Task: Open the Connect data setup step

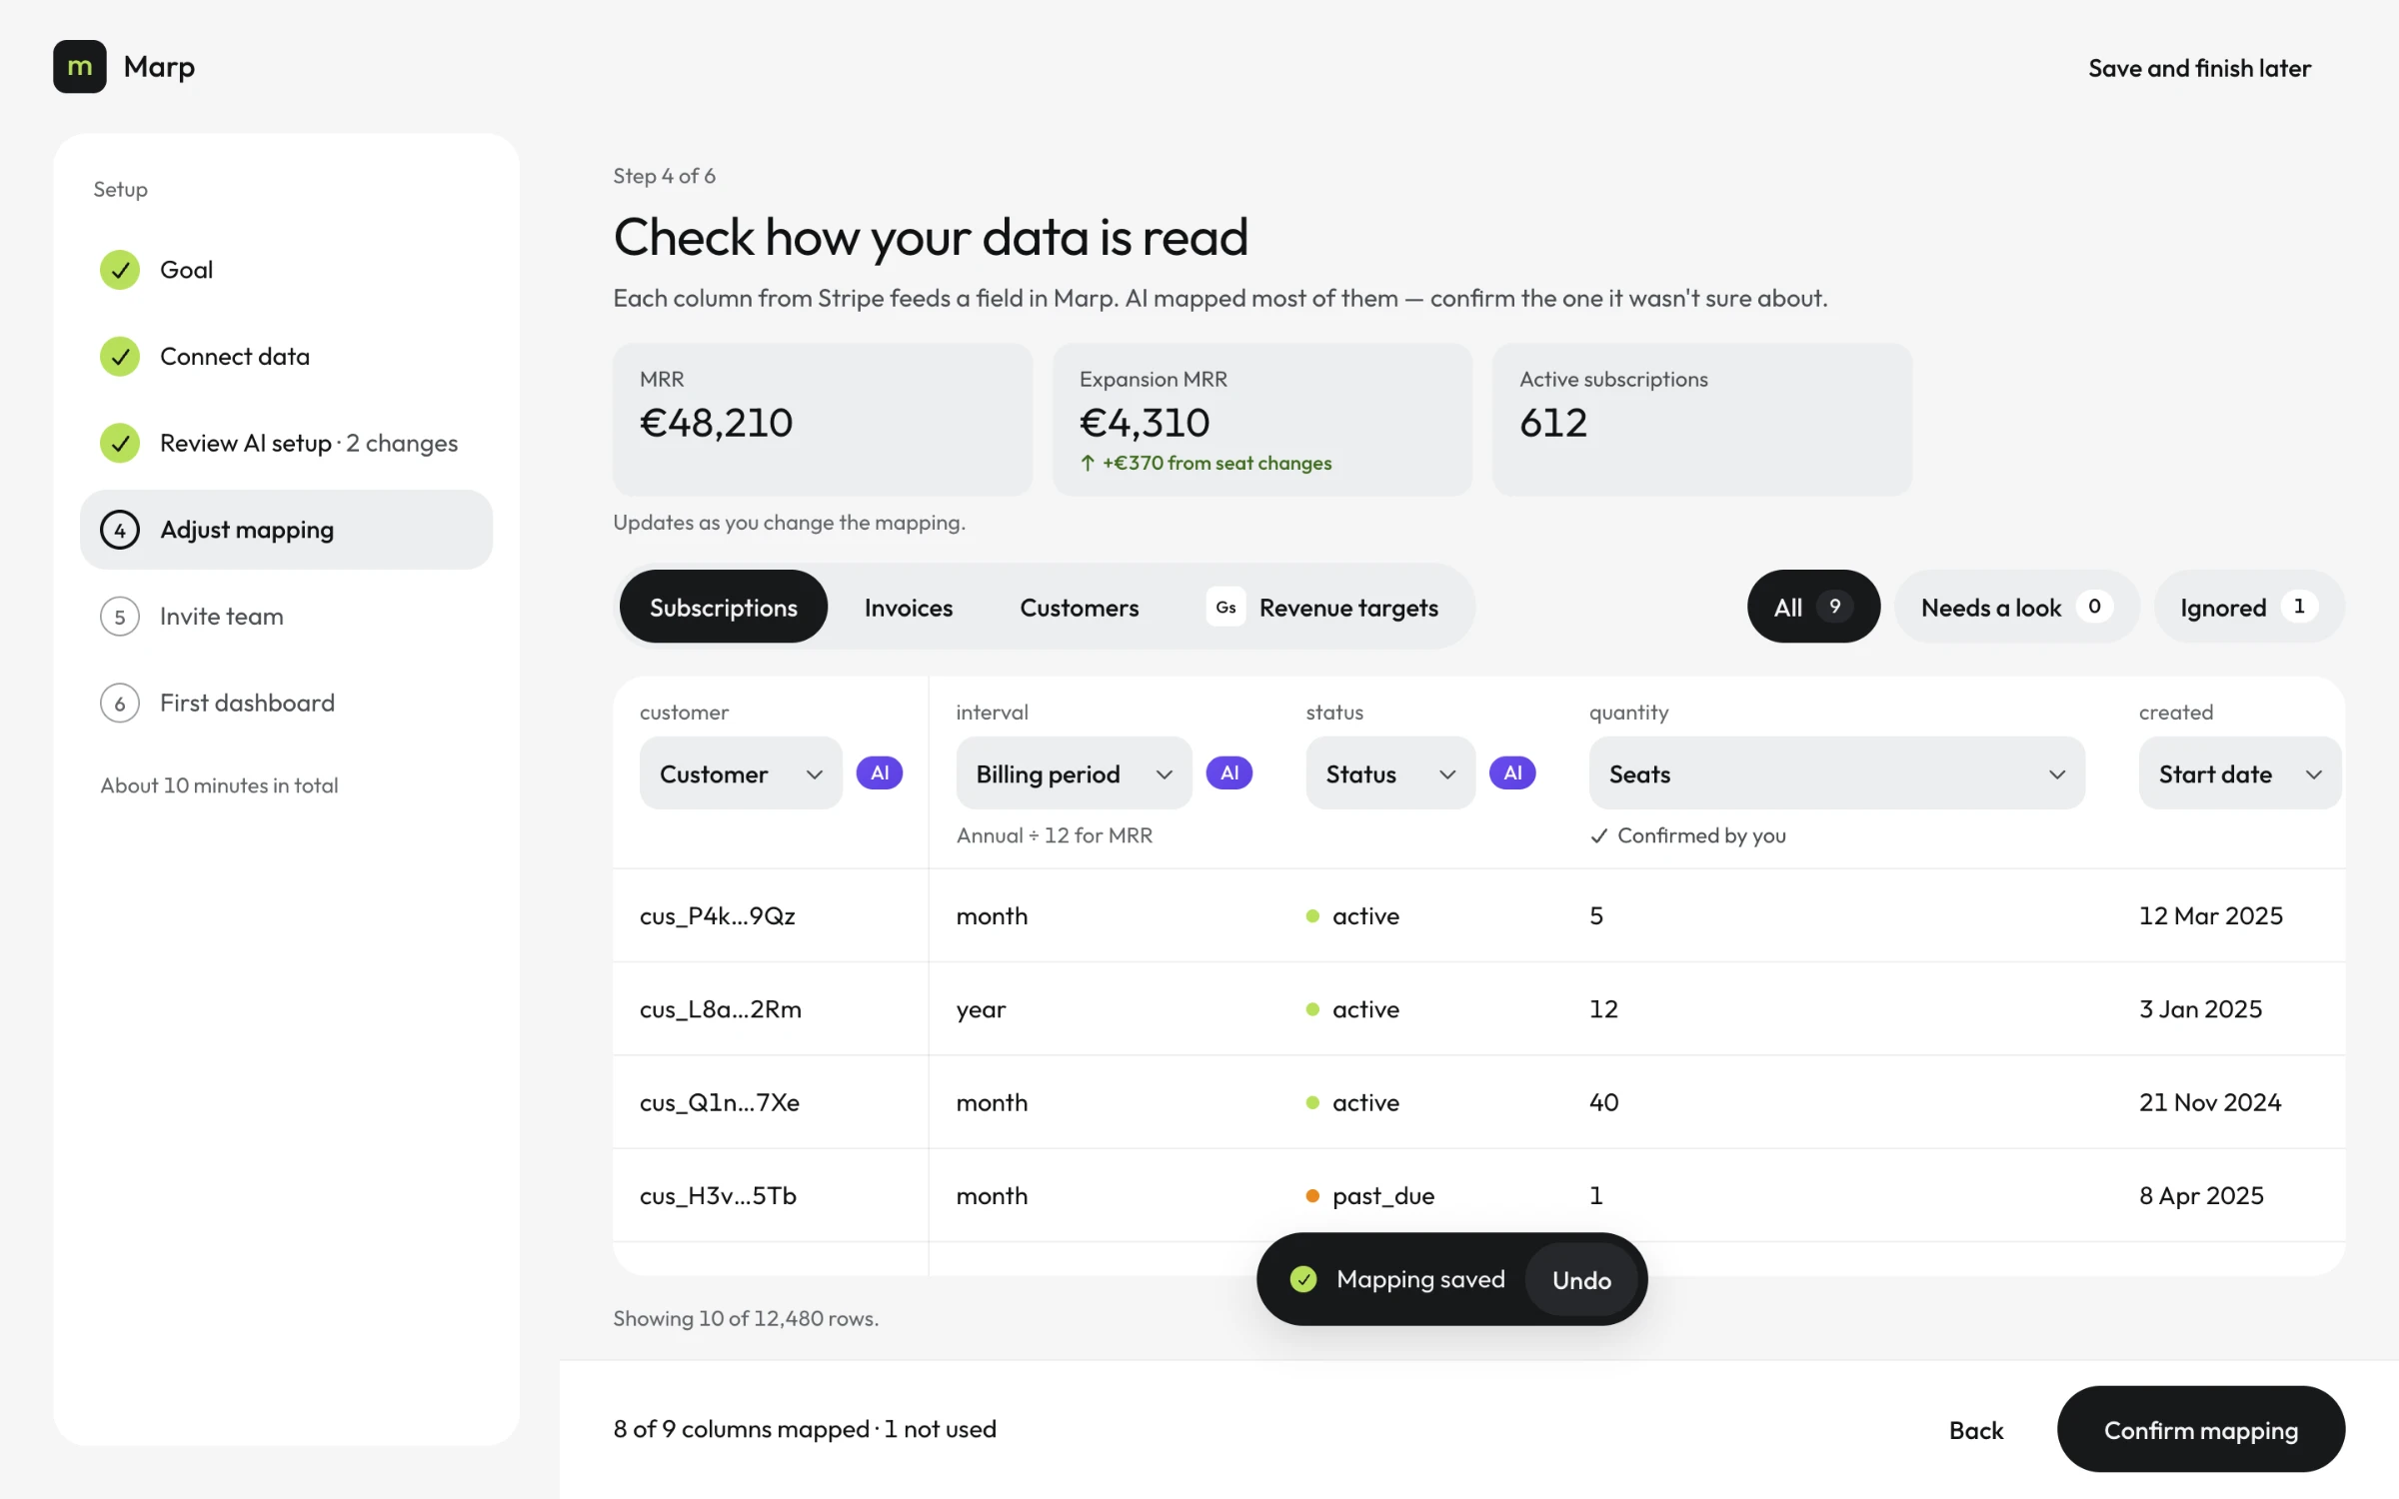Action: (286, 357)
